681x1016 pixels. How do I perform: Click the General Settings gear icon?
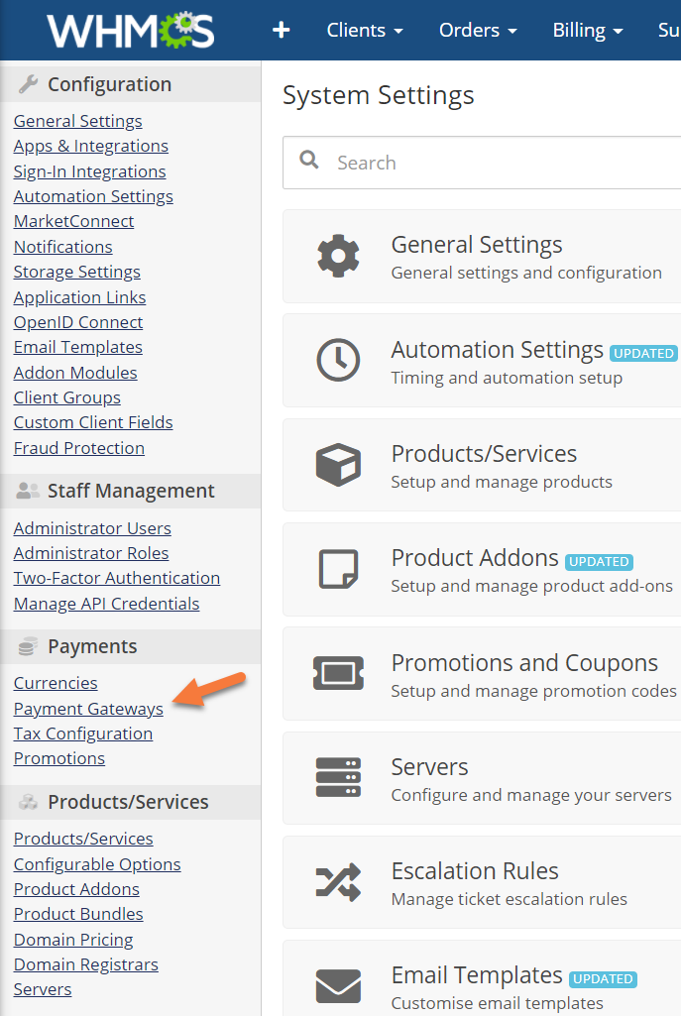coord(338,256)
